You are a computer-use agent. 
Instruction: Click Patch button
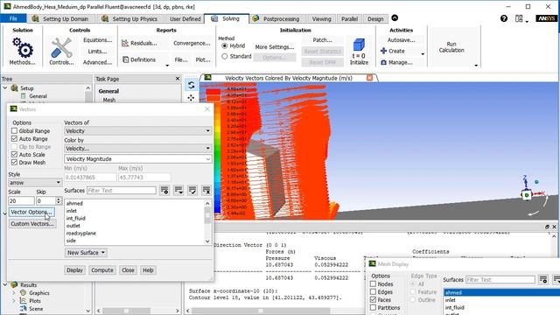(x=323, y=40)
